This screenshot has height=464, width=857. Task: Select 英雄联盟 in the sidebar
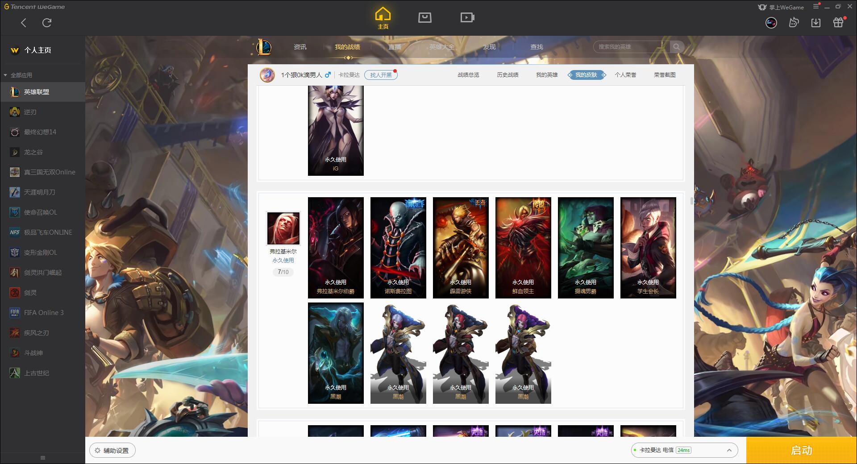click(42, 92)
